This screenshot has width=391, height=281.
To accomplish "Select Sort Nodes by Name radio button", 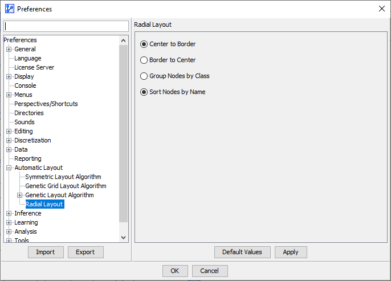I will pyautogui.click(x=144, y=92).
